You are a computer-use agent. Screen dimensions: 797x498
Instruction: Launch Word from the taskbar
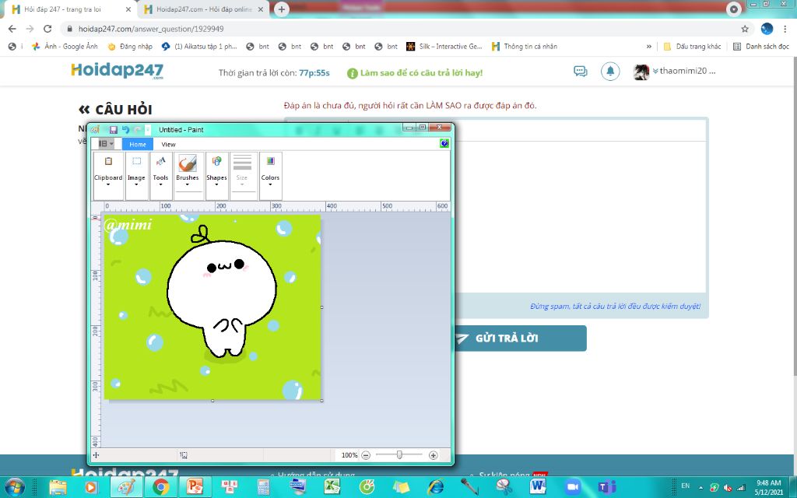point(538,487)
